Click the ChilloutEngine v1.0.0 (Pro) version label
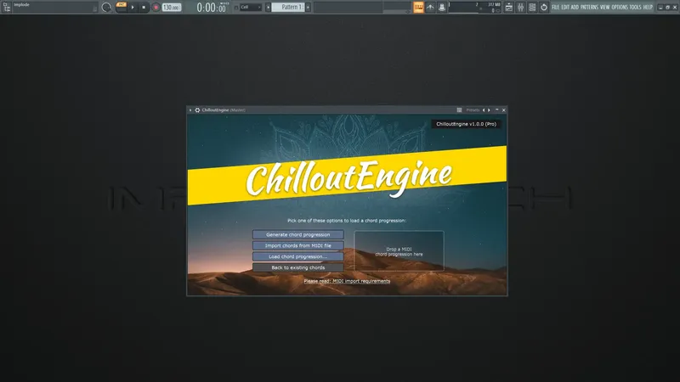Screen dimensions: 680x382 coord(466,124)
